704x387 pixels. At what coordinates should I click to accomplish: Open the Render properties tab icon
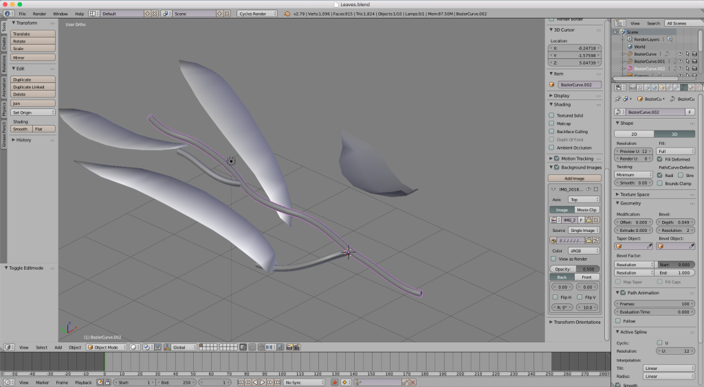pyautogui.click(x=632, y=87)
